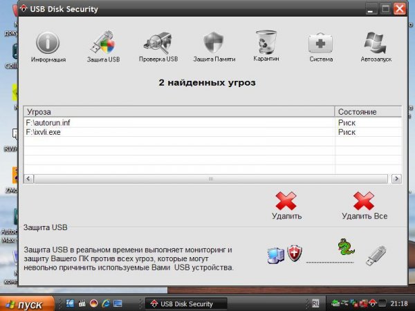Open the пуск Start menu
The width and height of the screenshot is (415, 311).
click(x=27, y=304)
